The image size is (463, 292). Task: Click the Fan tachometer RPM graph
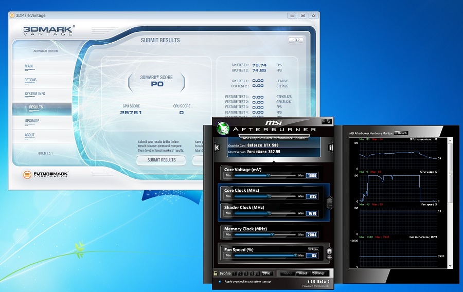tap(398, 254)
